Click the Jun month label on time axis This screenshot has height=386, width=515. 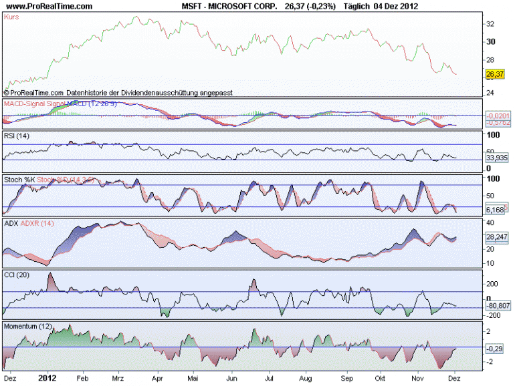click(x=231, y=378)
